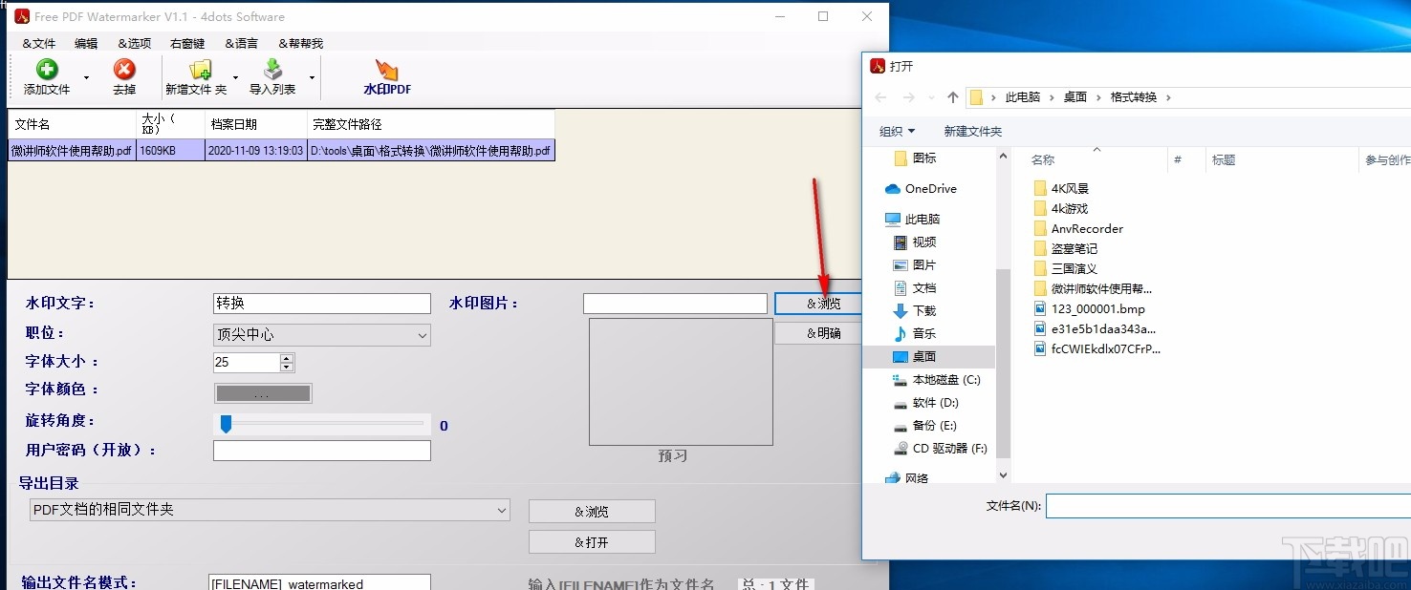Click the Watermark PDF icon
This screenshot has width=1411, height=590.
(387, 70)
